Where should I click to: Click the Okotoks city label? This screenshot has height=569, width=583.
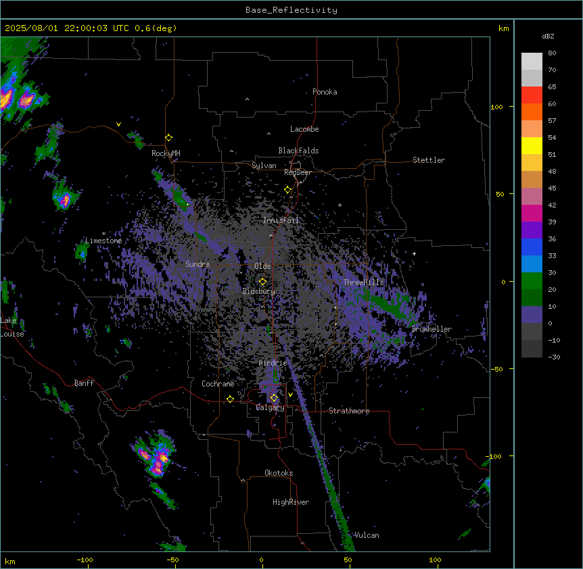pos(279,473)
